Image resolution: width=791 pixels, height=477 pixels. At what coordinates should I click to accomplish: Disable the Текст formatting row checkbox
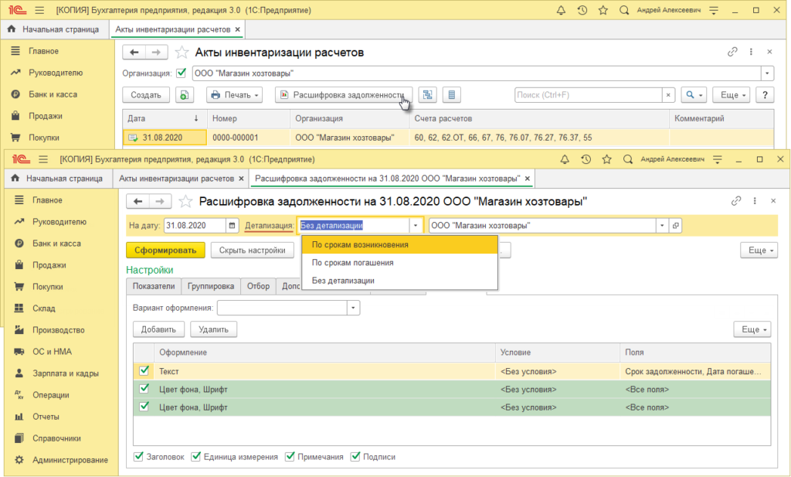144,371
